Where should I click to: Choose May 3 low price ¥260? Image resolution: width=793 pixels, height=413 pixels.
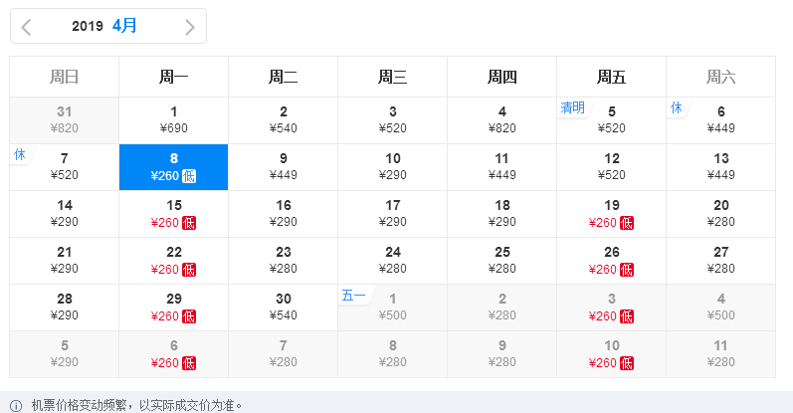coord(612,308)
